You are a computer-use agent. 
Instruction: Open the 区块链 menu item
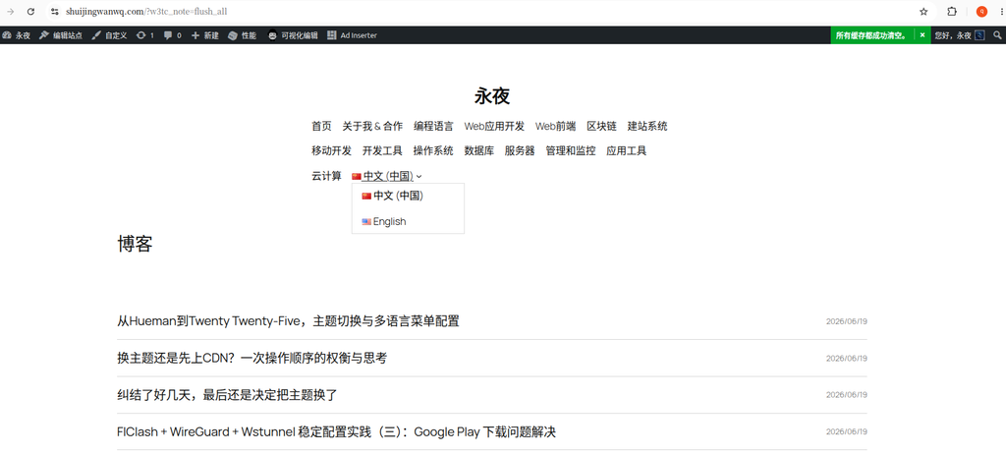click(x=602, y=126)
